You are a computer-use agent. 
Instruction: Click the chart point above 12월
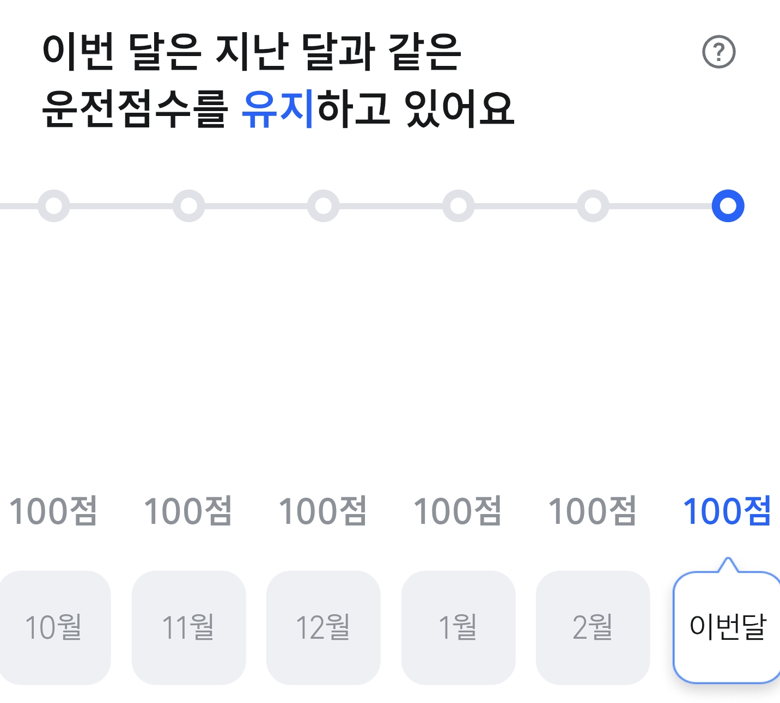tap(324, 206)
